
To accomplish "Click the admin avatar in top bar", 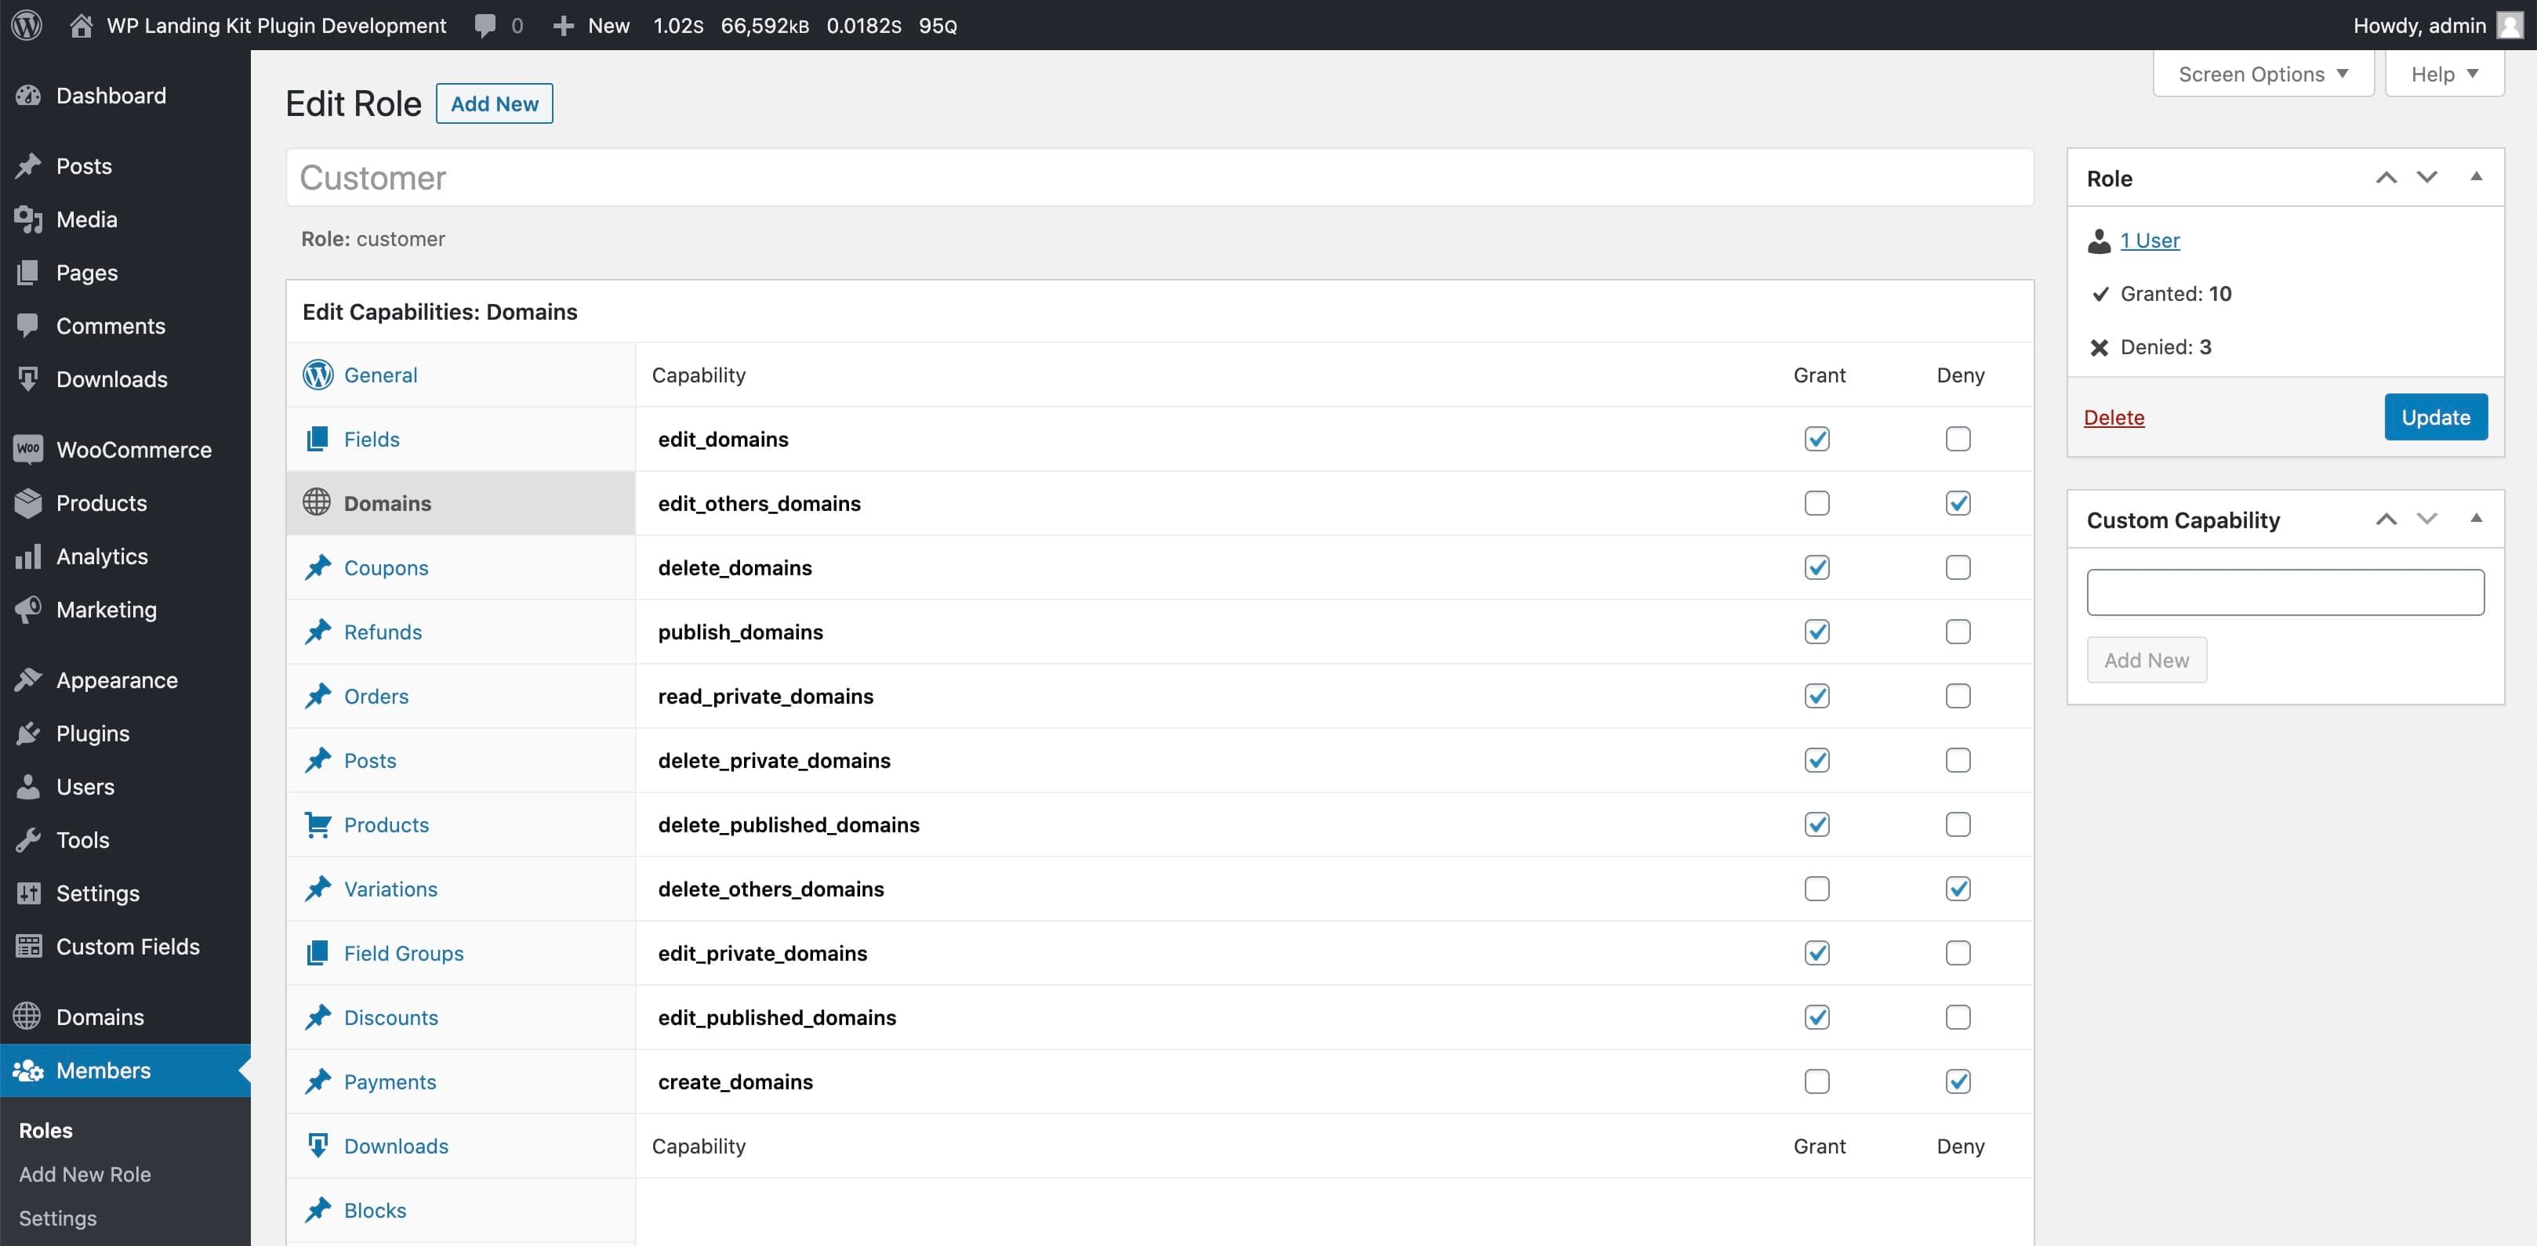I will (2510, 24).
